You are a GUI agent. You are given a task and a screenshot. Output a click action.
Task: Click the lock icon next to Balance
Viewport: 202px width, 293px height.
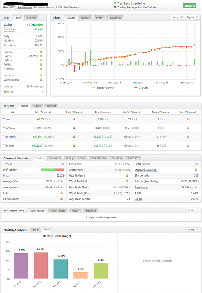point(41,52)
